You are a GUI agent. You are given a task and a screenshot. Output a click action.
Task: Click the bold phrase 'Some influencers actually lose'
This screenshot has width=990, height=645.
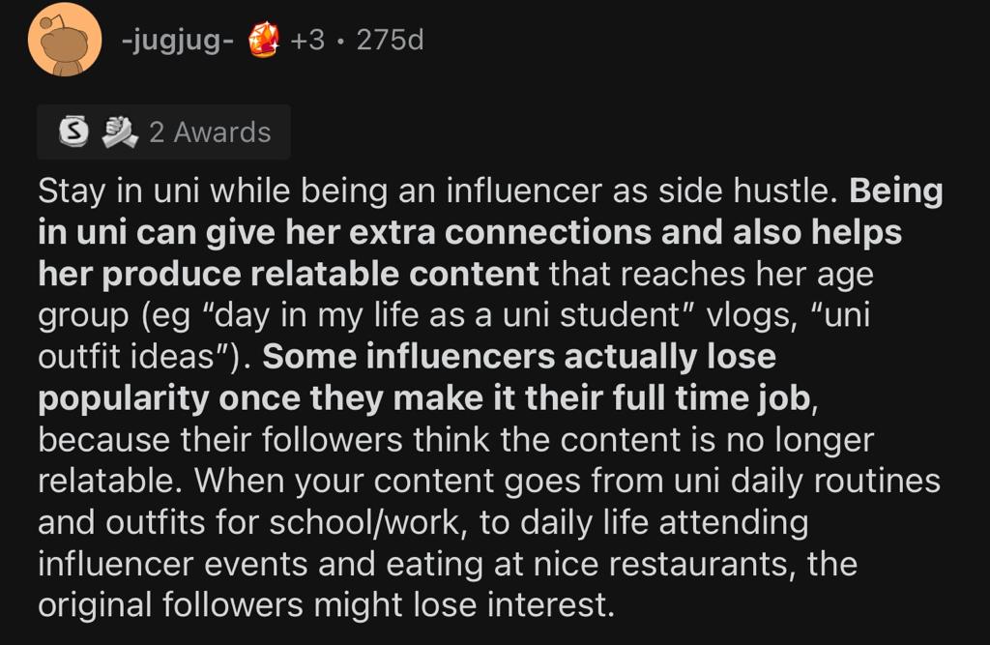[x=519, y=356]
